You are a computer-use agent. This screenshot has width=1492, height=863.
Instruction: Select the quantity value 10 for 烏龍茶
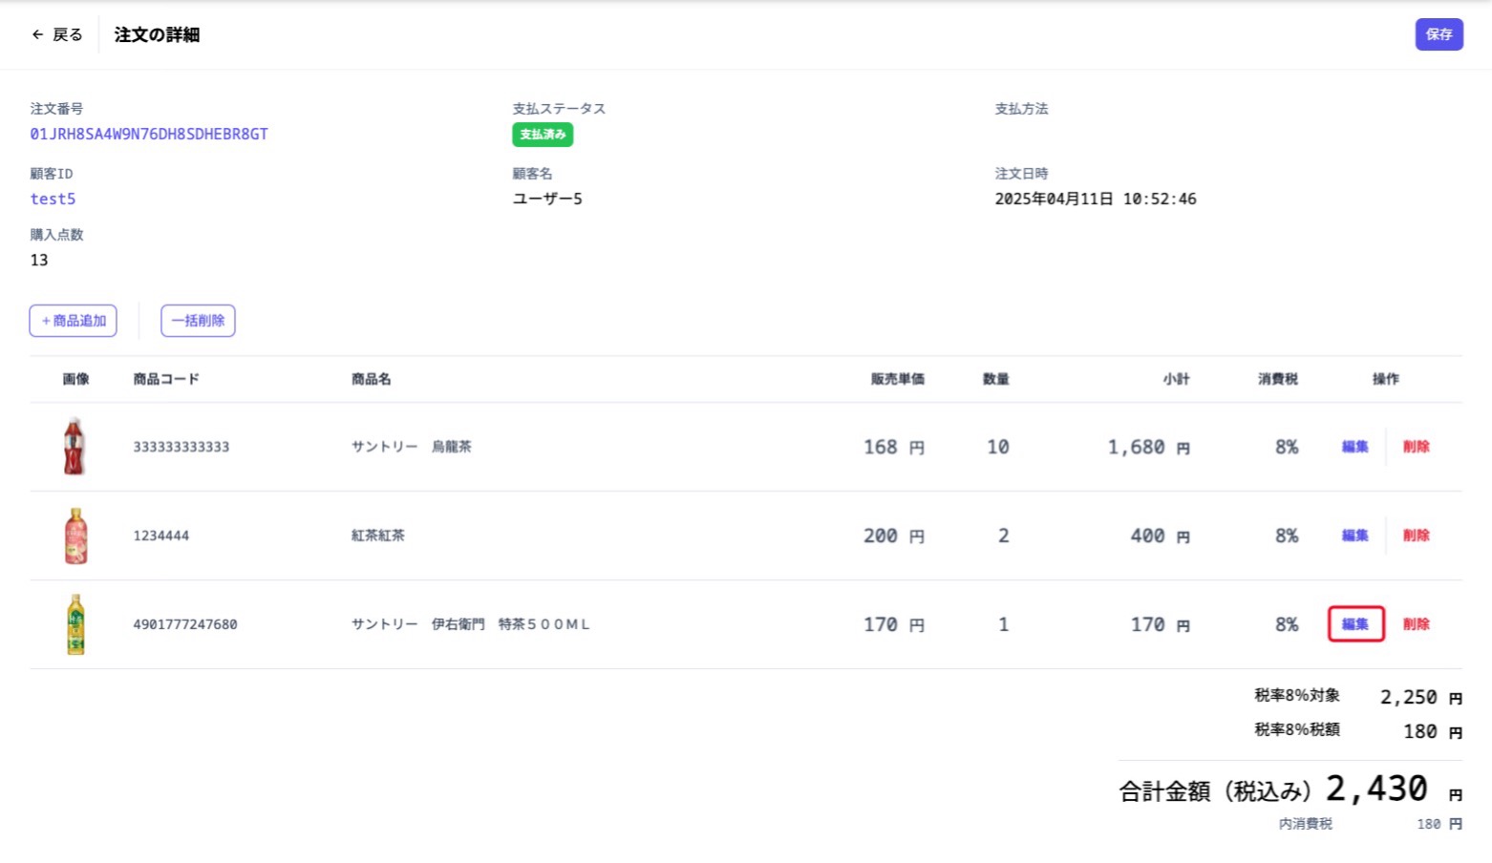pyautogui.click(x=999, y=446)
